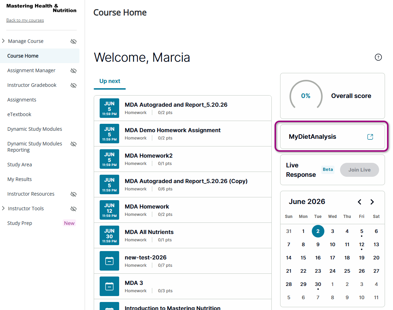Open Study Area from sidebar
Image resolution: width=393 pixels, height=310 pixels.
coord(20,165)
